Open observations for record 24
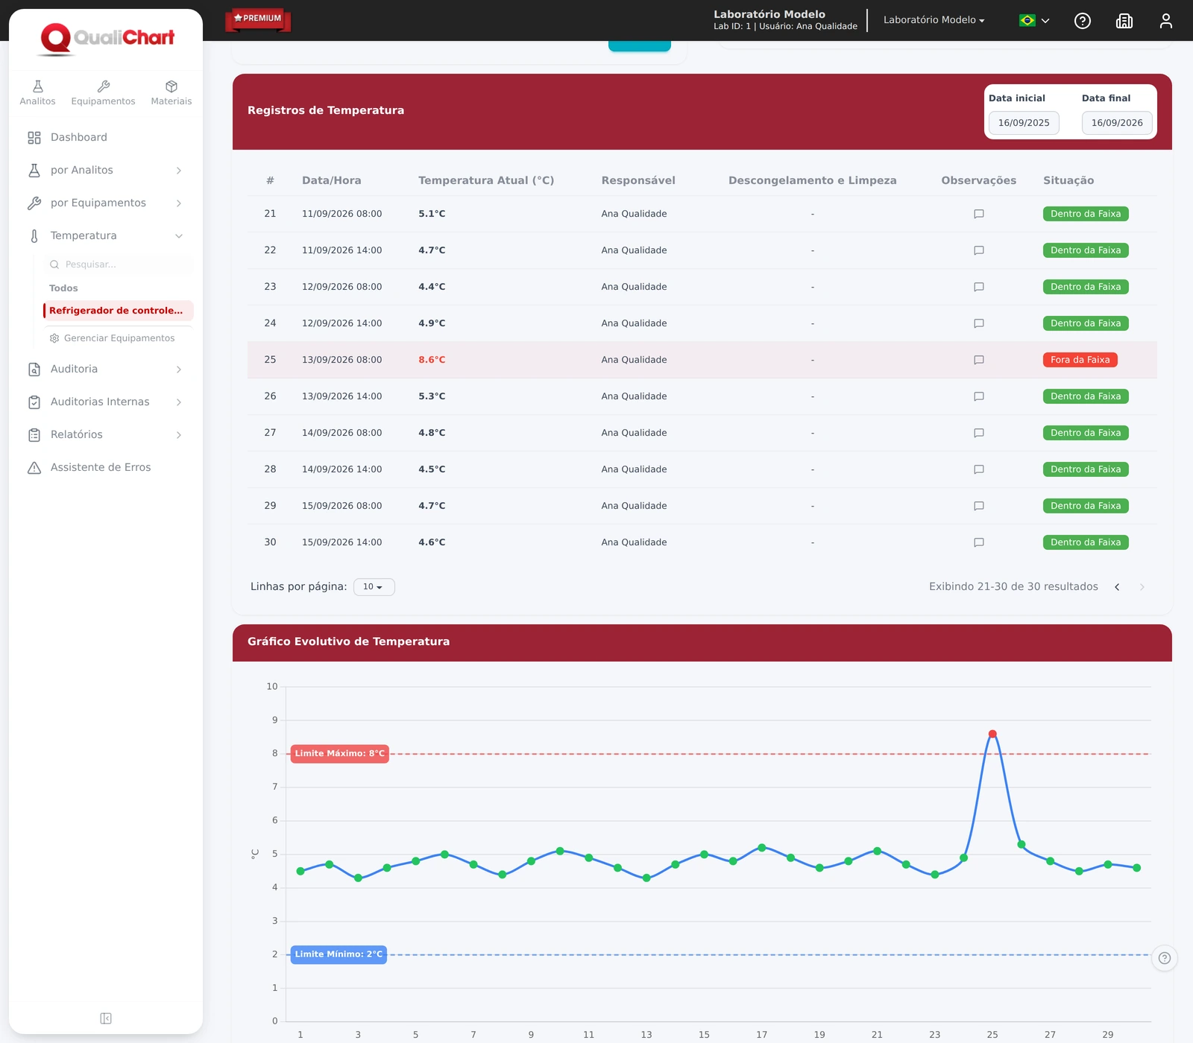The width and height of the screenshot is (1193, 1043). pos(979,323)
